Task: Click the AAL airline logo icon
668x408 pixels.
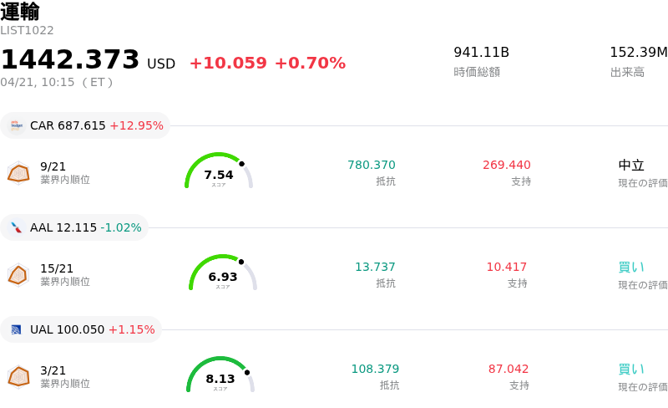Action: 17,227
